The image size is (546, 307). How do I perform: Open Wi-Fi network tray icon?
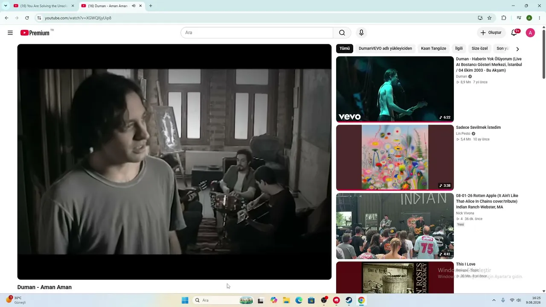[512, 300]
